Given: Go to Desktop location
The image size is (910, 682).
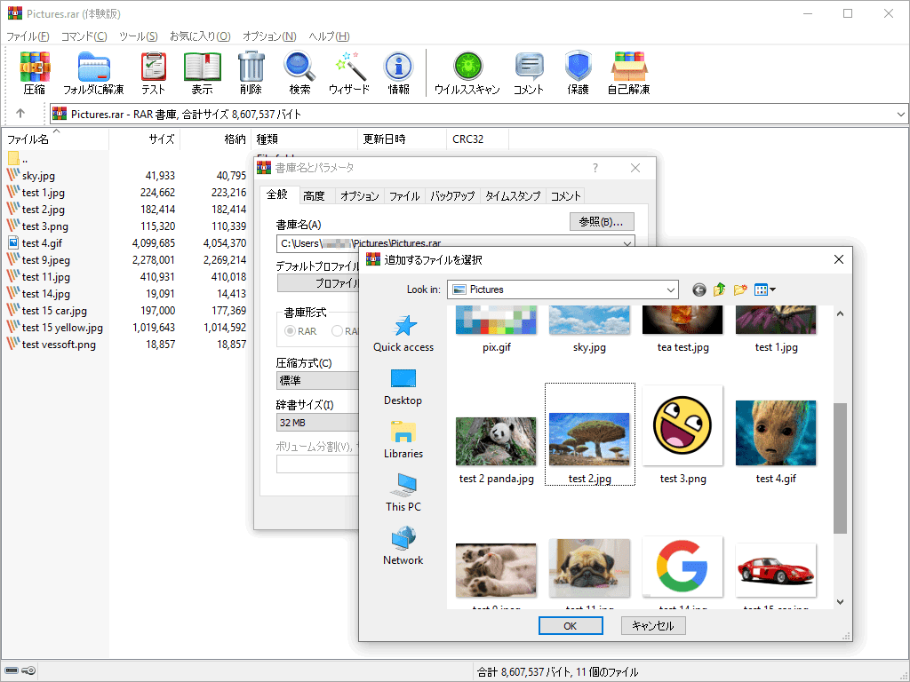Looking at the screenshot, I should (x=403, y=387).
